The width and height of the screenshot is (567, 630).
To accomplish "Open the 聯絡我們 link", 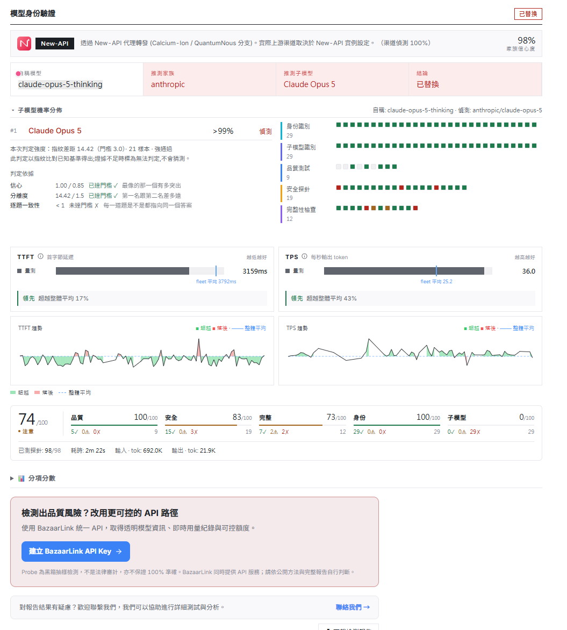I will point(353,607).
